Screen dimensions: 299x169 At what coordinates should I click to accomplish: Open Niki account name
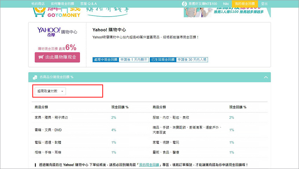226,4
